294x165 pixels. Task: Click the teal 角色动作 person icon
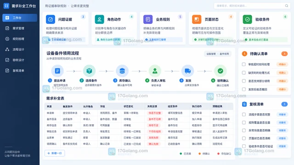[99, 19]
